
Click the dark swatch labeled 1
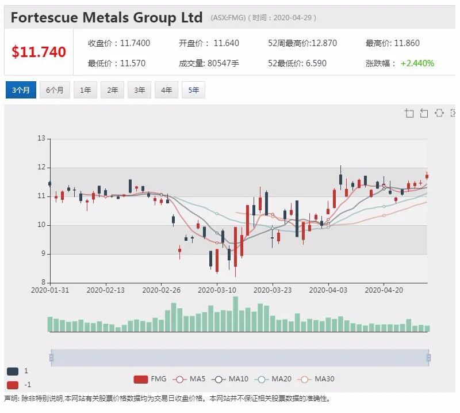coord(13,372)
